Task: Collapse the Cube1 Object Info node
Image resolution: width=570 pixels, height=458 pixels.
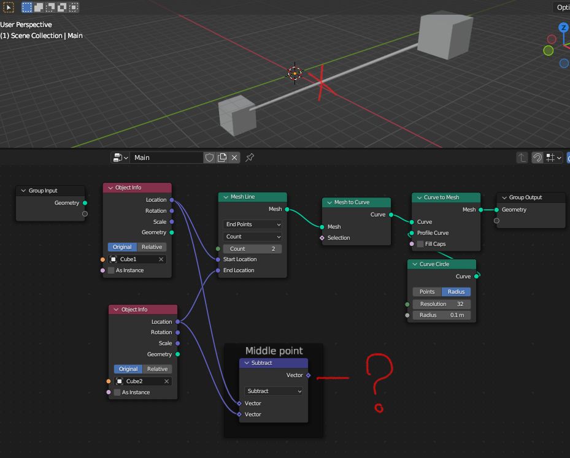Action: [110, 188]
